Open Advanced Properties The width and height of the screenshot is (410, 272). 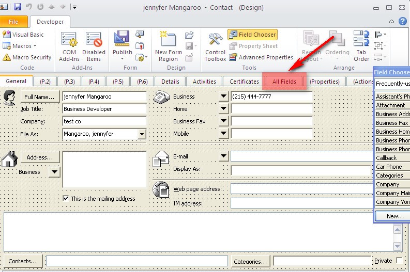click(261, 57)
